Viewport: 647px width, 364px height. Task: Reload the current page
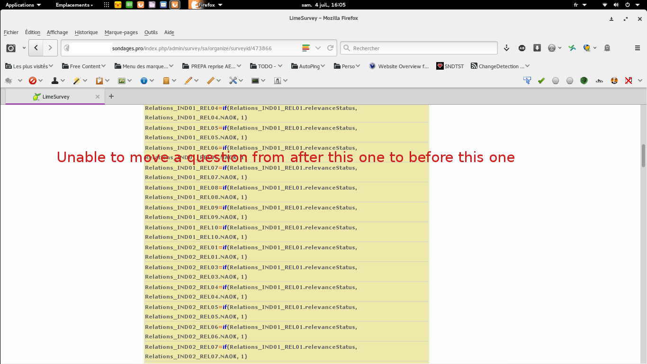tap(330, 48)
